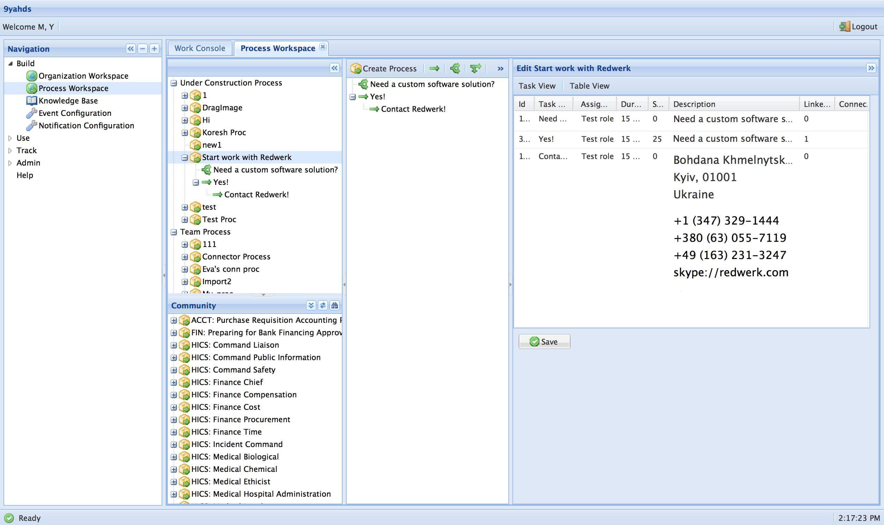Click the Logout link
This screenshot has width=884, height=525.
pyautogui.click(x=865, y=27)
